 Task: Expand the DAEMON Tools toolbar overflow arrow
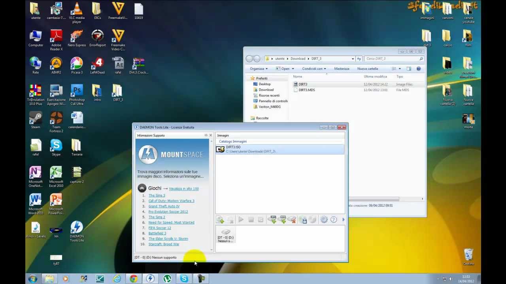[343, 220]
